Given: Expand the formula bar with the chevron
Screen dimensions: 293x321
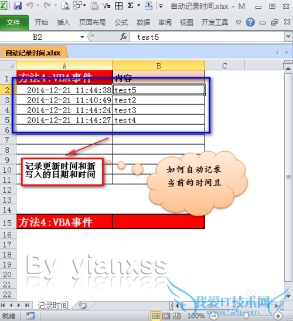Looking at the screenshot, I should pos(288,36).
